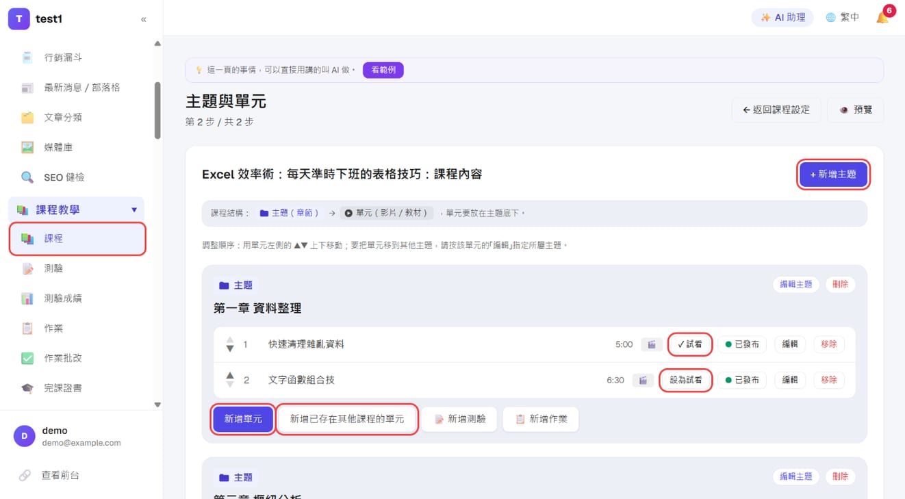Click 設為試看 for 文字函數組合技
Image resolution: width=905 pixels, height=499 pixels.
click(686, 380)
